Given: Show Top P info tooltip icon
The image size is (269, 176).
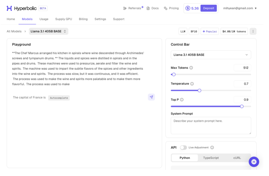Looking at the screenshot, I should (x=182, y=100).
